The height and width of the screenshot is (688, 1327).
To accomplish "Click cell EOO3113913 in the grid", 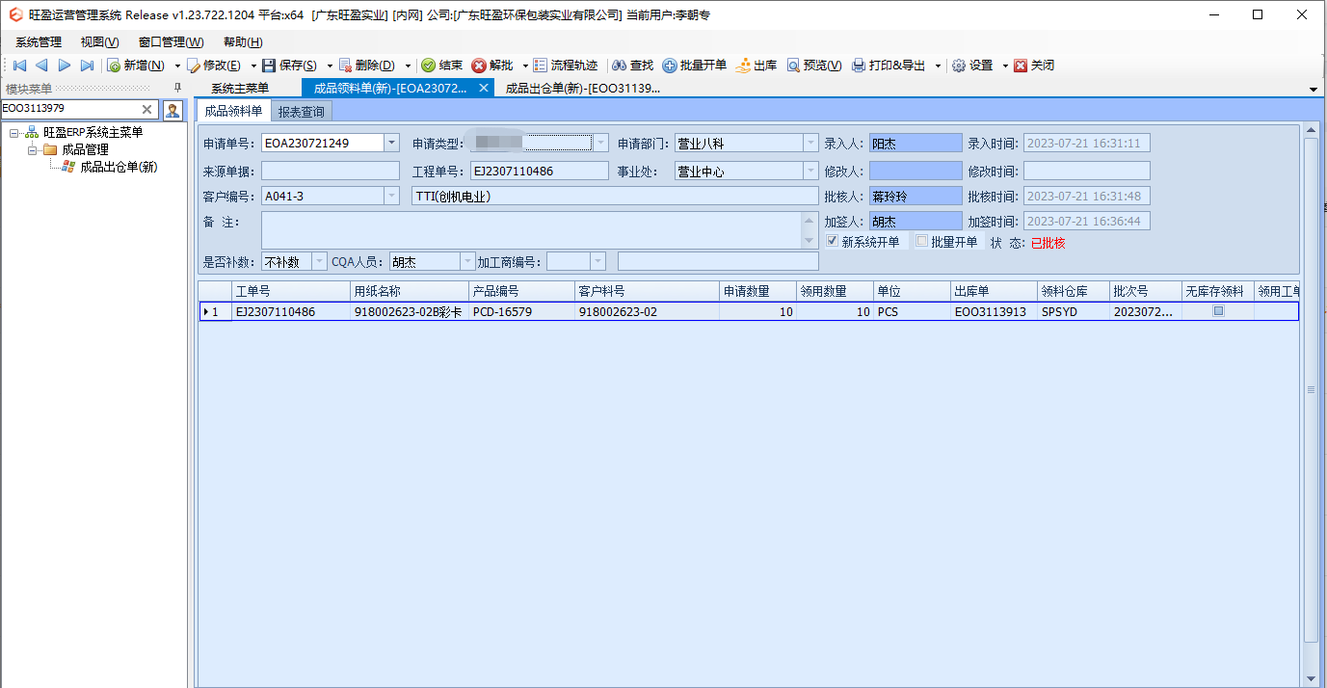I will click(x=994, y=312).
